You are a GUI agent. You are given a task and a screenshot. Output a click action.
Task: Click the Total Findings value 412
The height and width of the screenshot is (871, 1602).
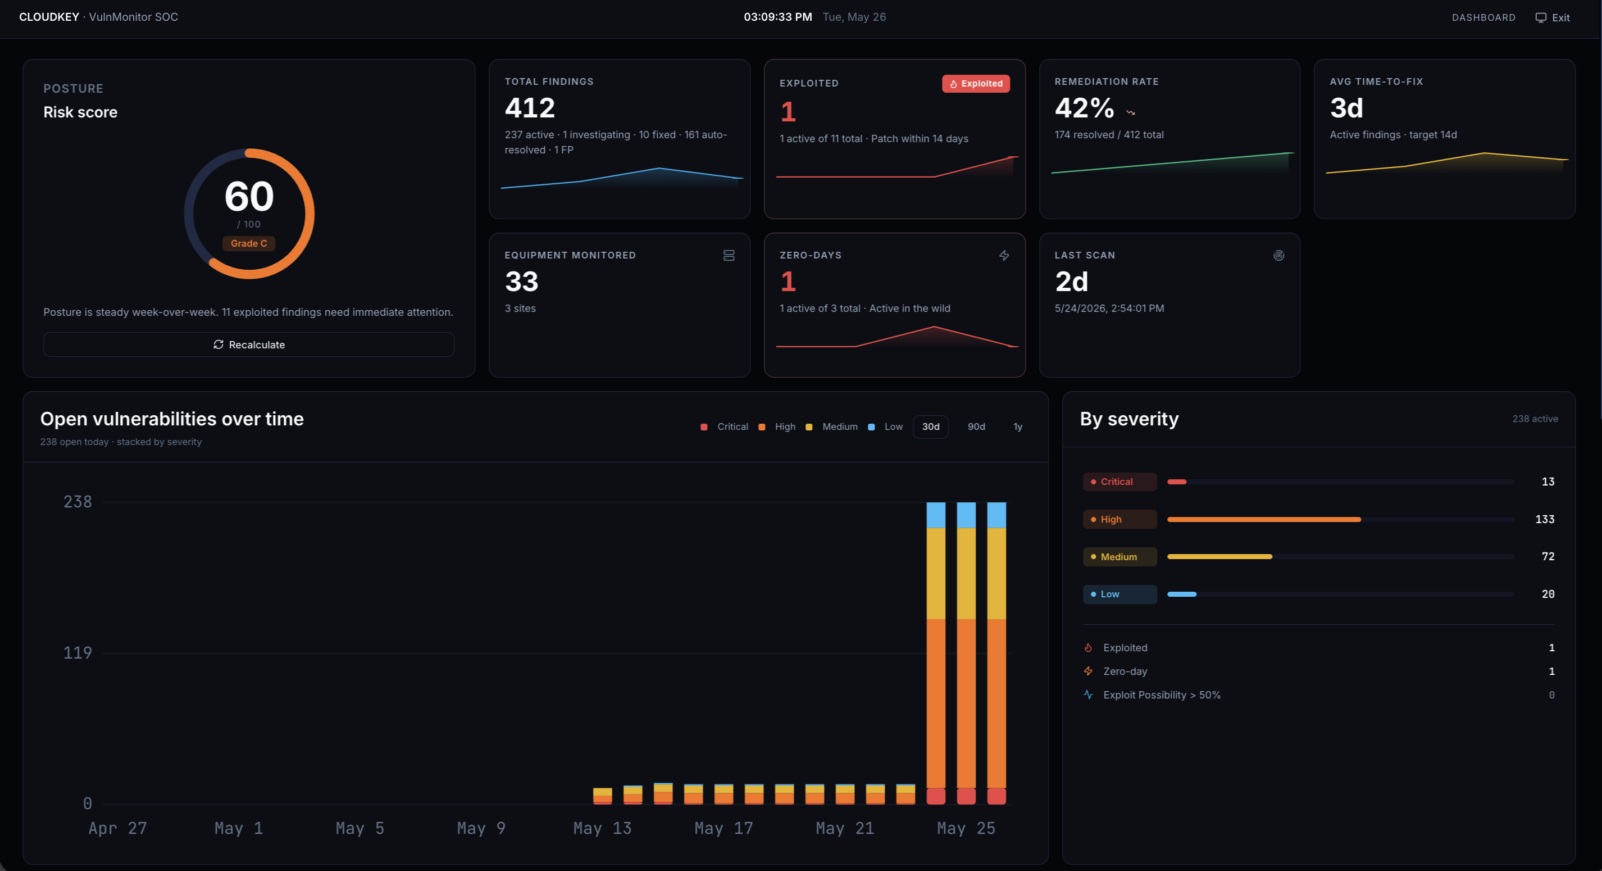tap(530, 108)
